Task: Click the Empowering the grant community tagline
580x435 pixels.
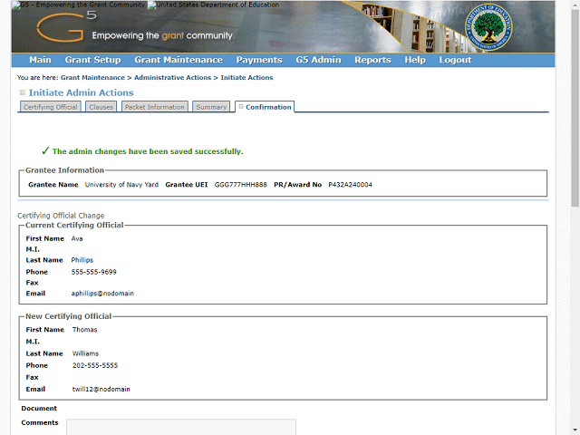Action: [x=163, y=36]
